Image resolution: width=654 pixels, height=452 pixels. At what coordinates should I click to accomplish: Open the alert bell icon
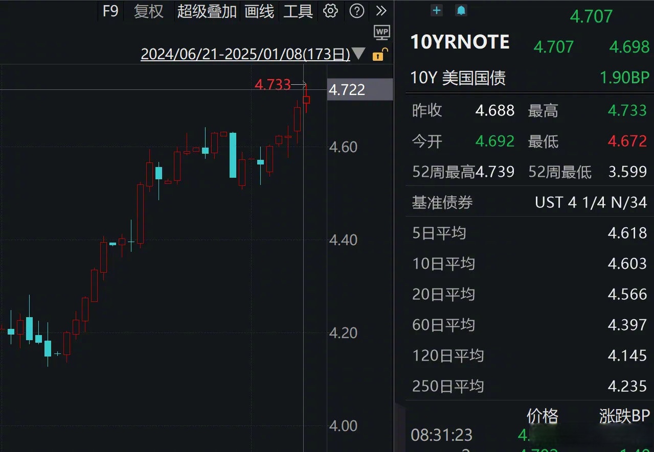(x=461, y=10)
